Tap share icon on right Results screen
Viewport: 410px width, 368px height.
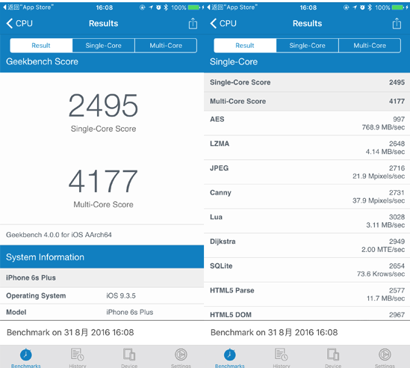pyautogui.click(x=397, y=23)
